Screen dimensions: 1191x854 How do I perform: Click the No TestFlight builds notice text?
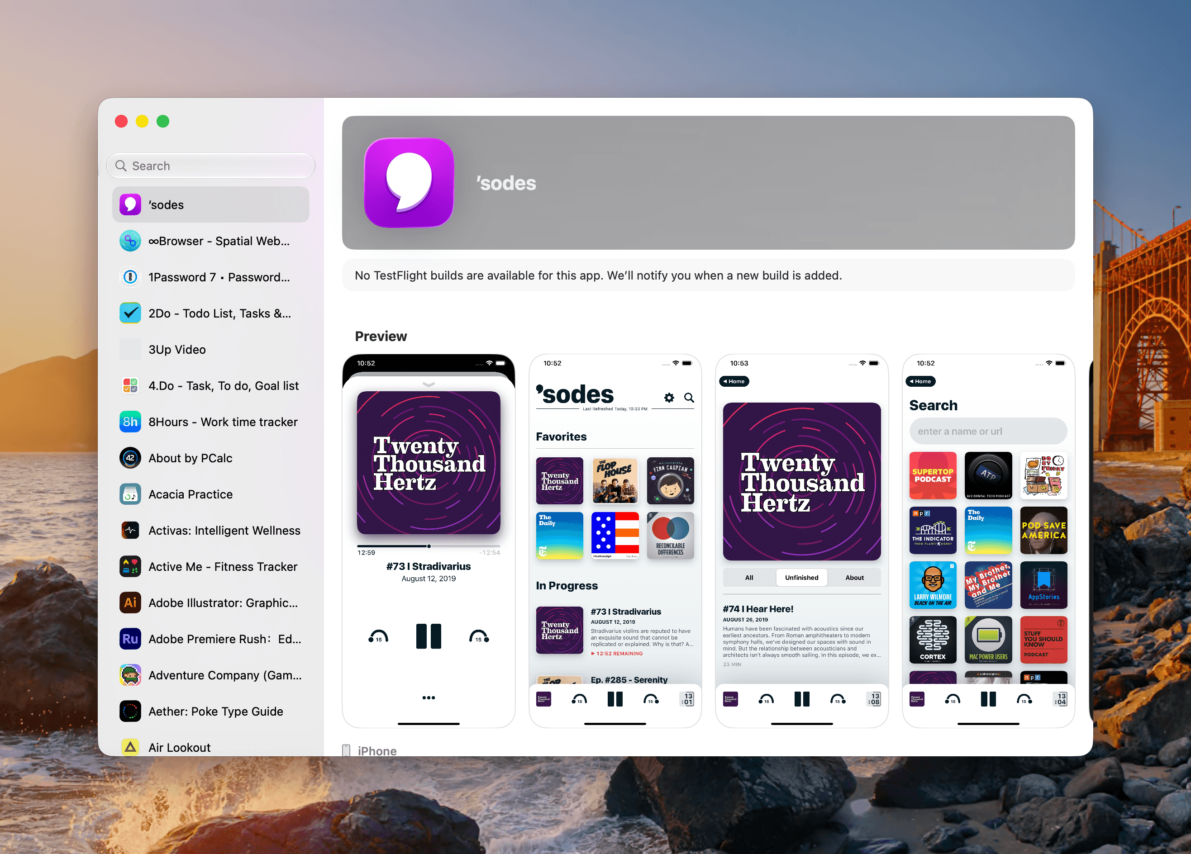pos(598,275)
